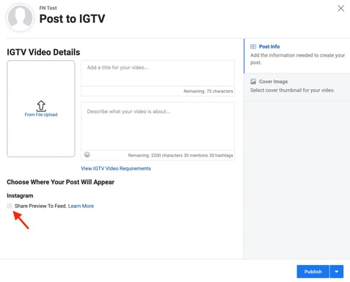Click the From File Upload link

click(x=41, y=115)
